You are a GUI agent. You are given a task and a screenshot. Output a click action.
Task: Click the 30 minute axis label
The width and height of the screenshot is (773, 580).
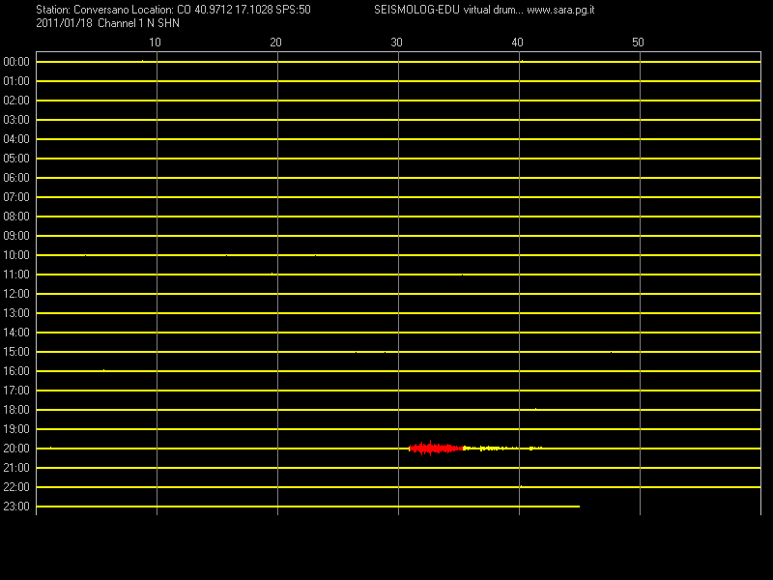396,43
